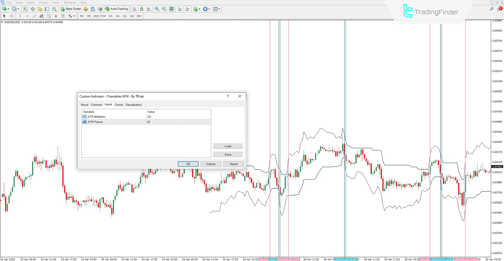Select the Crosshair tool
The height and width of the screenshot is (261, 504).
point(12,16)
